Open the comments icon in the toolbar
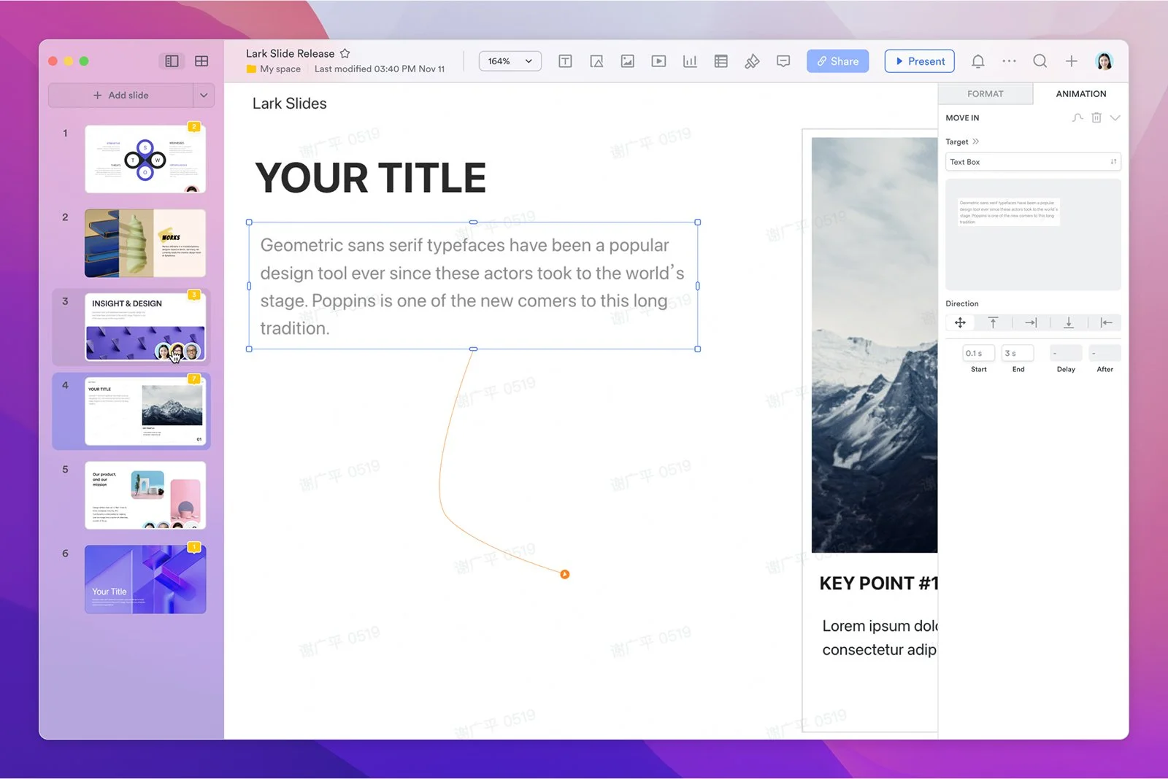The height and width of the screenshot is (779, 1168). coord(783,61)
